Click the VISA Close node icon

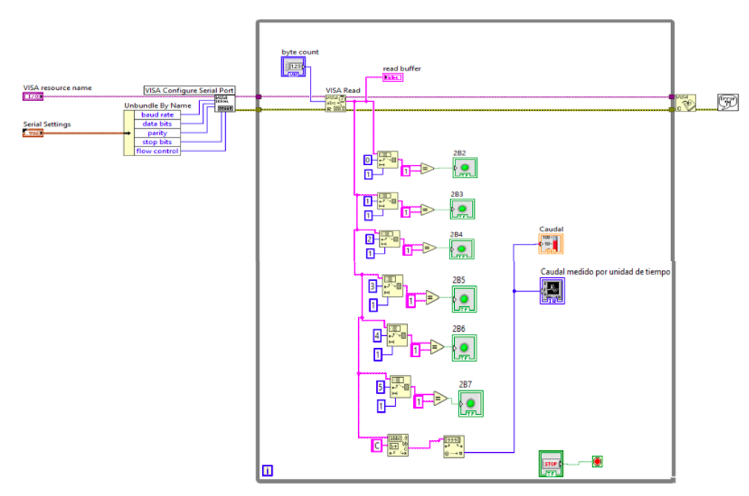[686, 103]
